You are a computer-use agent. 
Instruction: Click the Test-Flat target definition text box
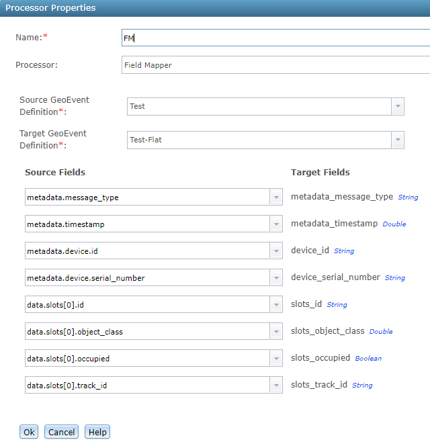coord(259,140)
